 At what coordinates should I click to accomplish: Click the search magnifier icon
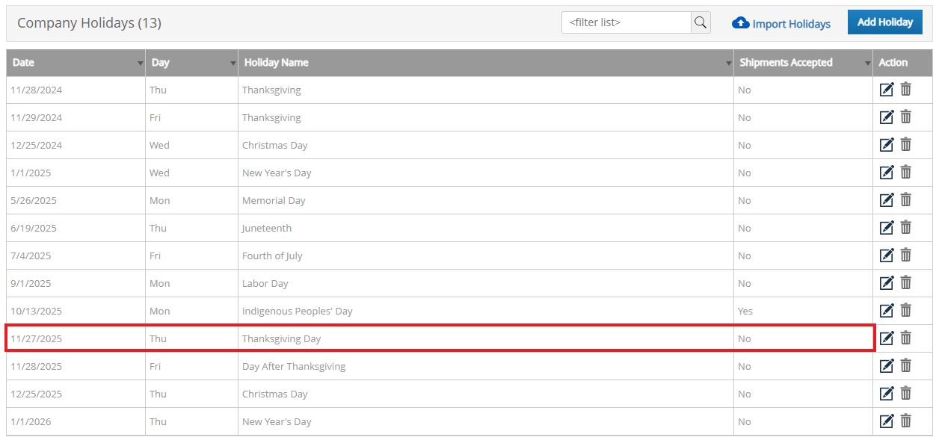click(x=701, y=22)
